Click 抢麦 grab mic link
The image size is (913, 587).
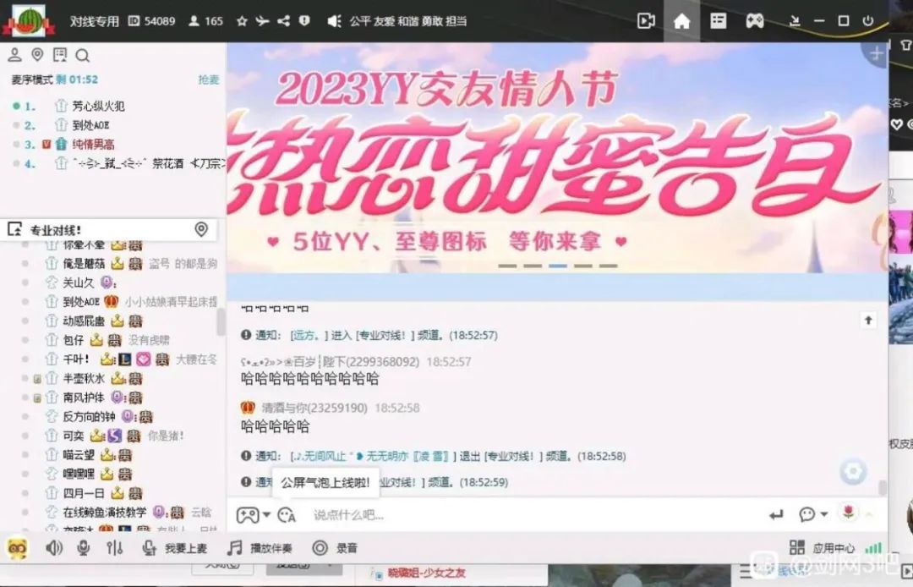point(209,80)
